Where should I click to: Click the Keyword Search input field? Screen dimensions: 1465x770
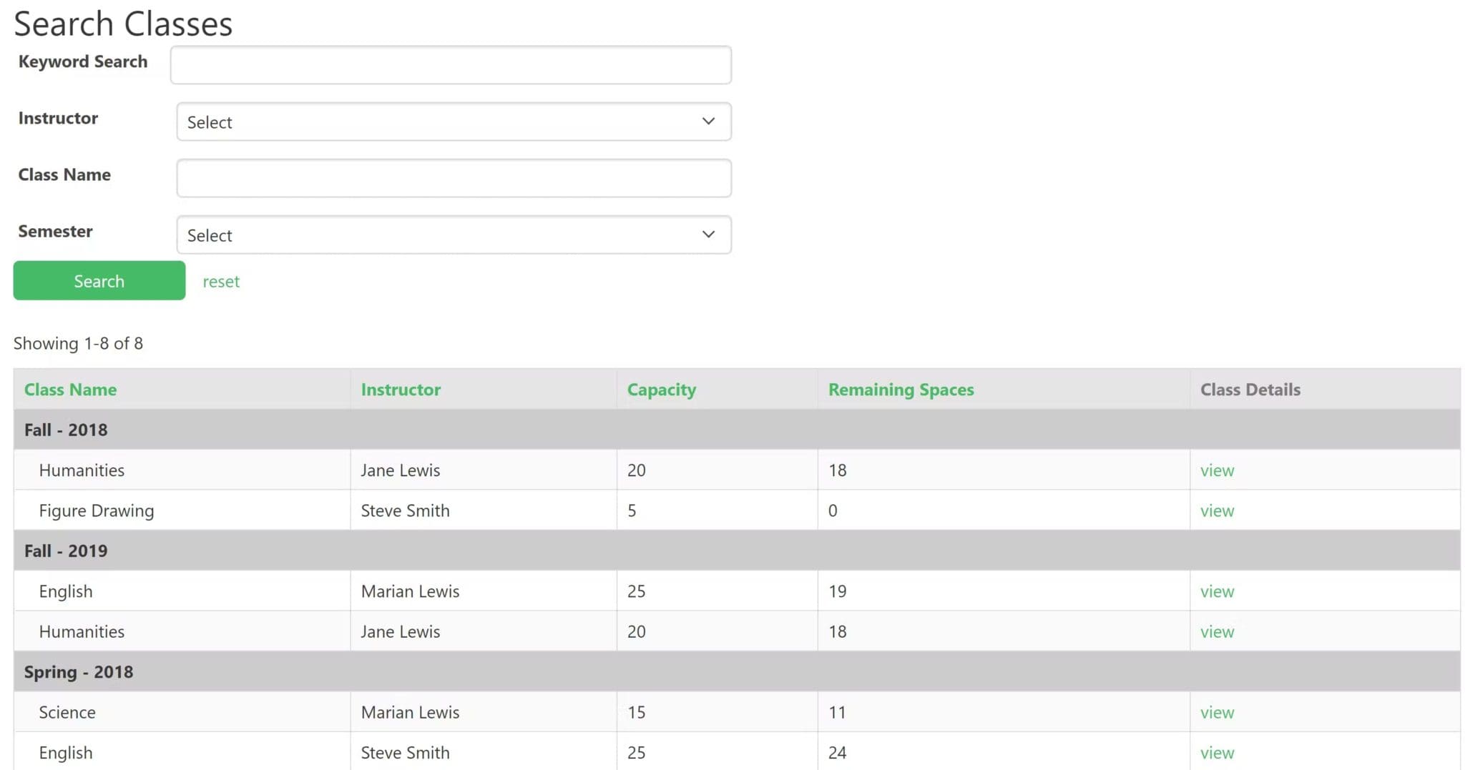(451, 64)
